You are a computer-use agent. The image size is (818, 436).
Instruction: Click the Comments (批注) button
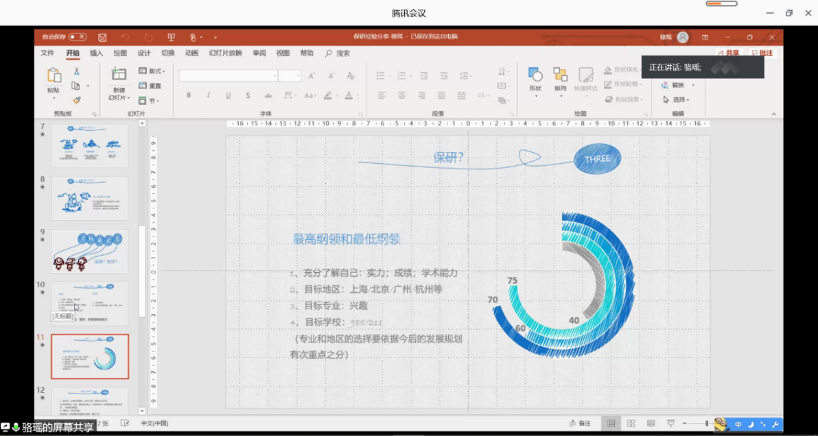tap(762, 53)
